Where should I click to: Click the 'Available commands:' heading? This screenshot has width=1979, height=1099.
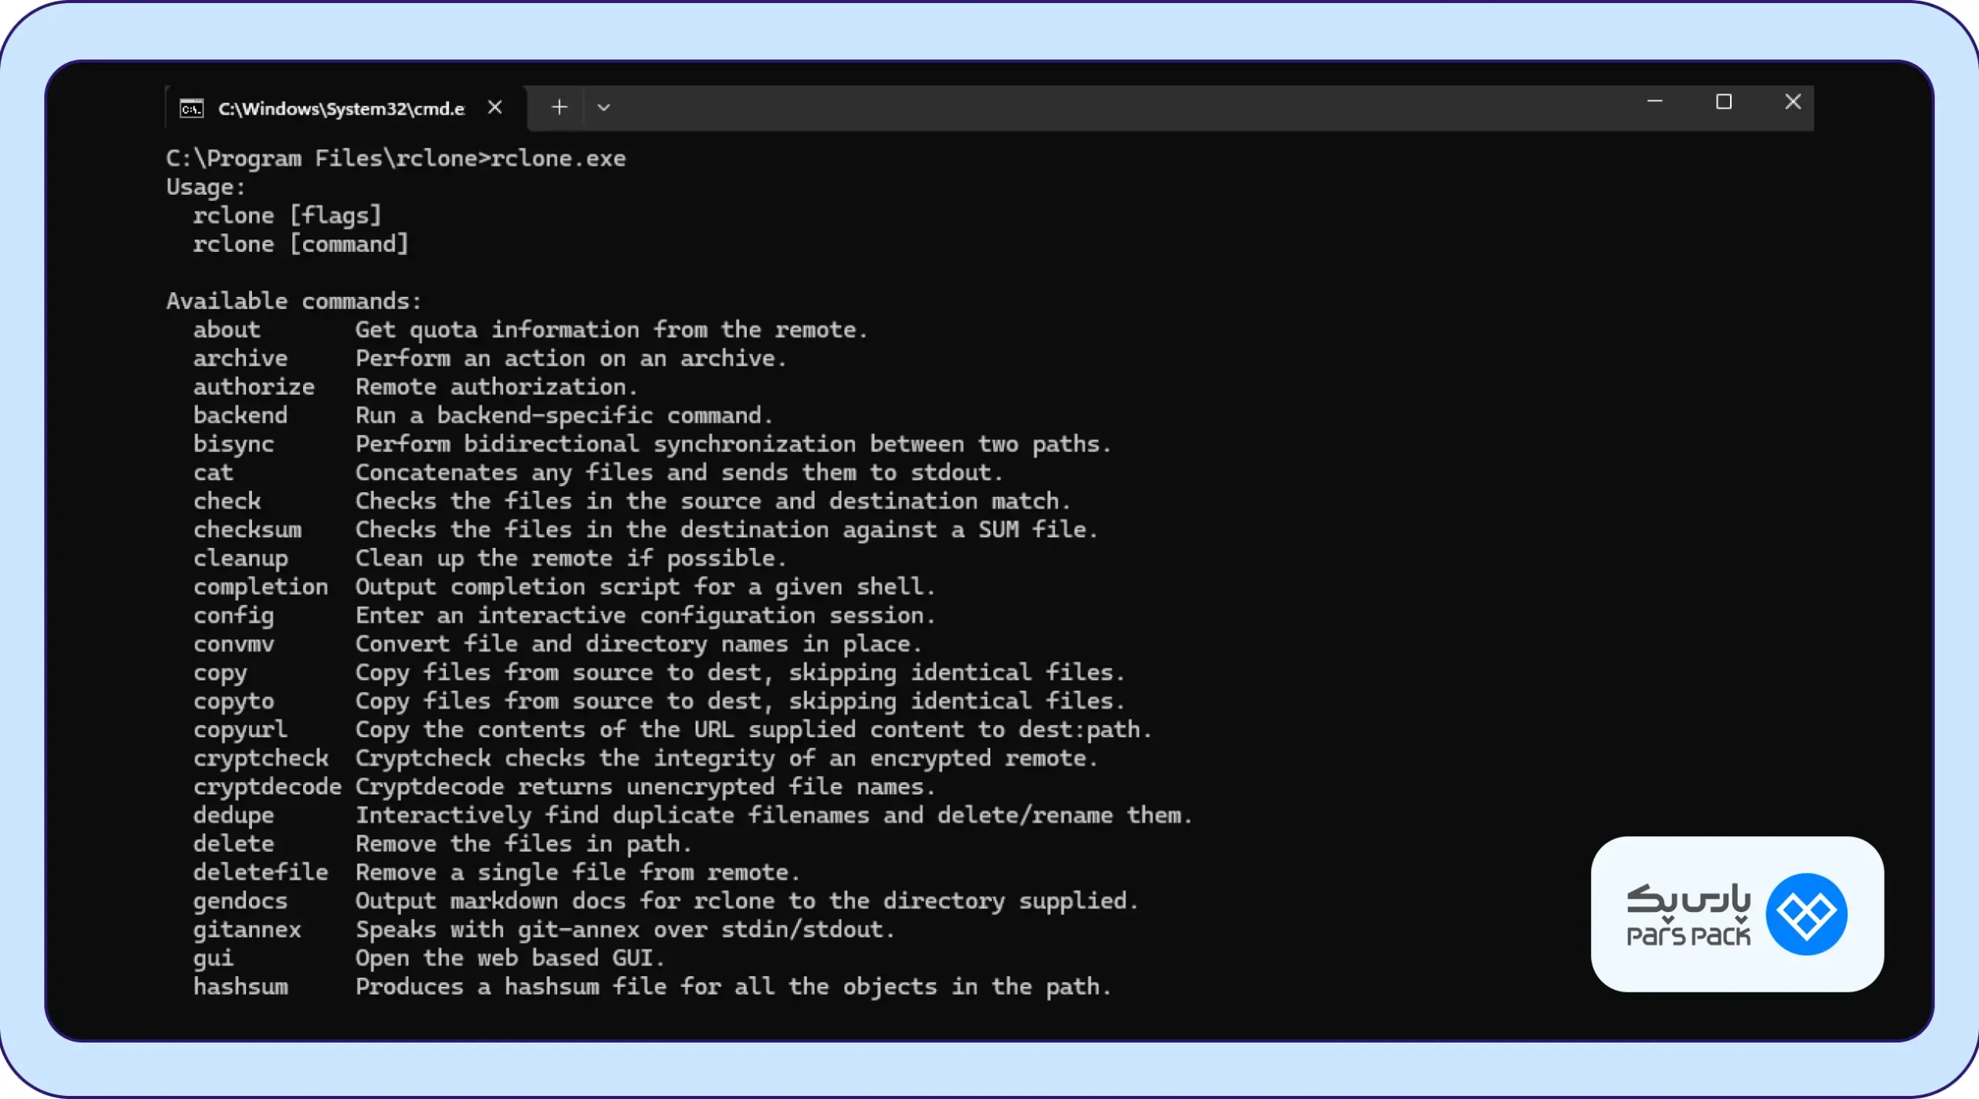(294, 301)
